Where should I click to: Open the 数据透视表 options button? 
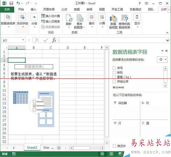pyautogui.click(x=8, y=21)
